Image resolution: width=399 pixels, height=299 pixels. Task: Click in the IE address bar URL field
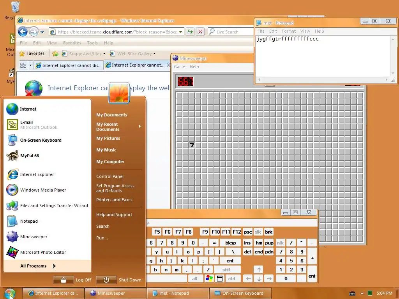tap(117, 32)
